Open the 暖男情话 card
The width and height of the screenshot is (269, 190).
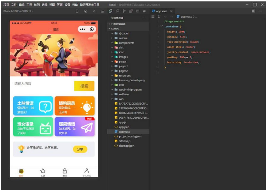75,127
